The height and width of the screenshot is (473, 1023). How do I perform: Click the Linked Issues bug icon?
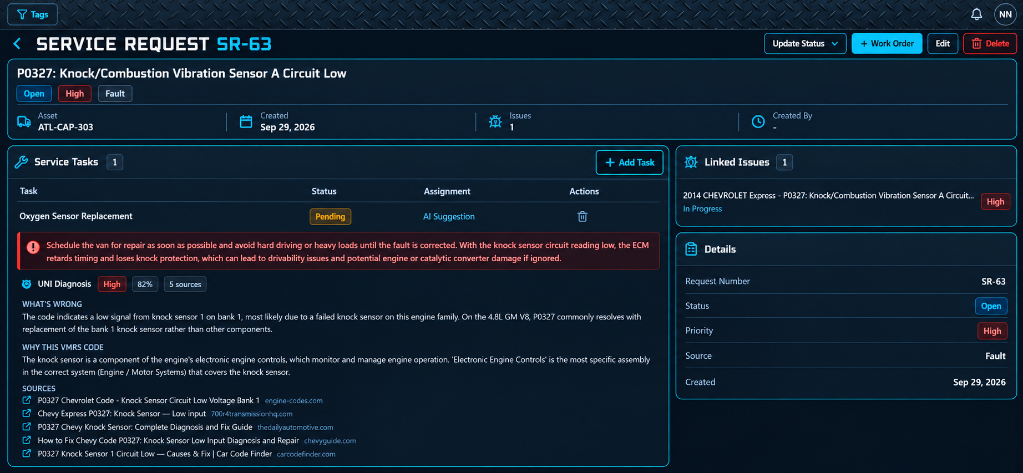point(691,162)
